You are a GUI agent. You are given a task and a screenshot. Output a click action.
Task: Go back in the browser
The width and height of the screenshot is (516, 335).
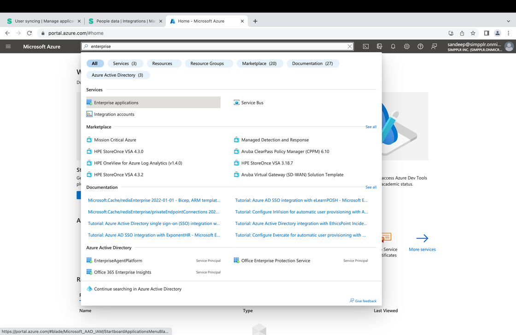coord(7,33)
